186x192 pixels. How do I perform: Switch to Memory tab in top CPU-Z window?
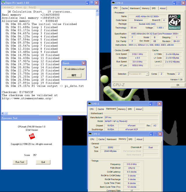pyautogui.click(x=146, y=8)
